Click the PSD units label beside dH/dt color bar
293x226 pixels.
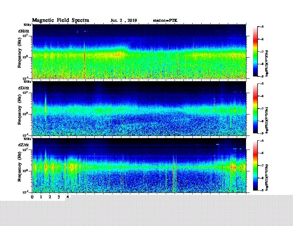(x=267, y=63)
